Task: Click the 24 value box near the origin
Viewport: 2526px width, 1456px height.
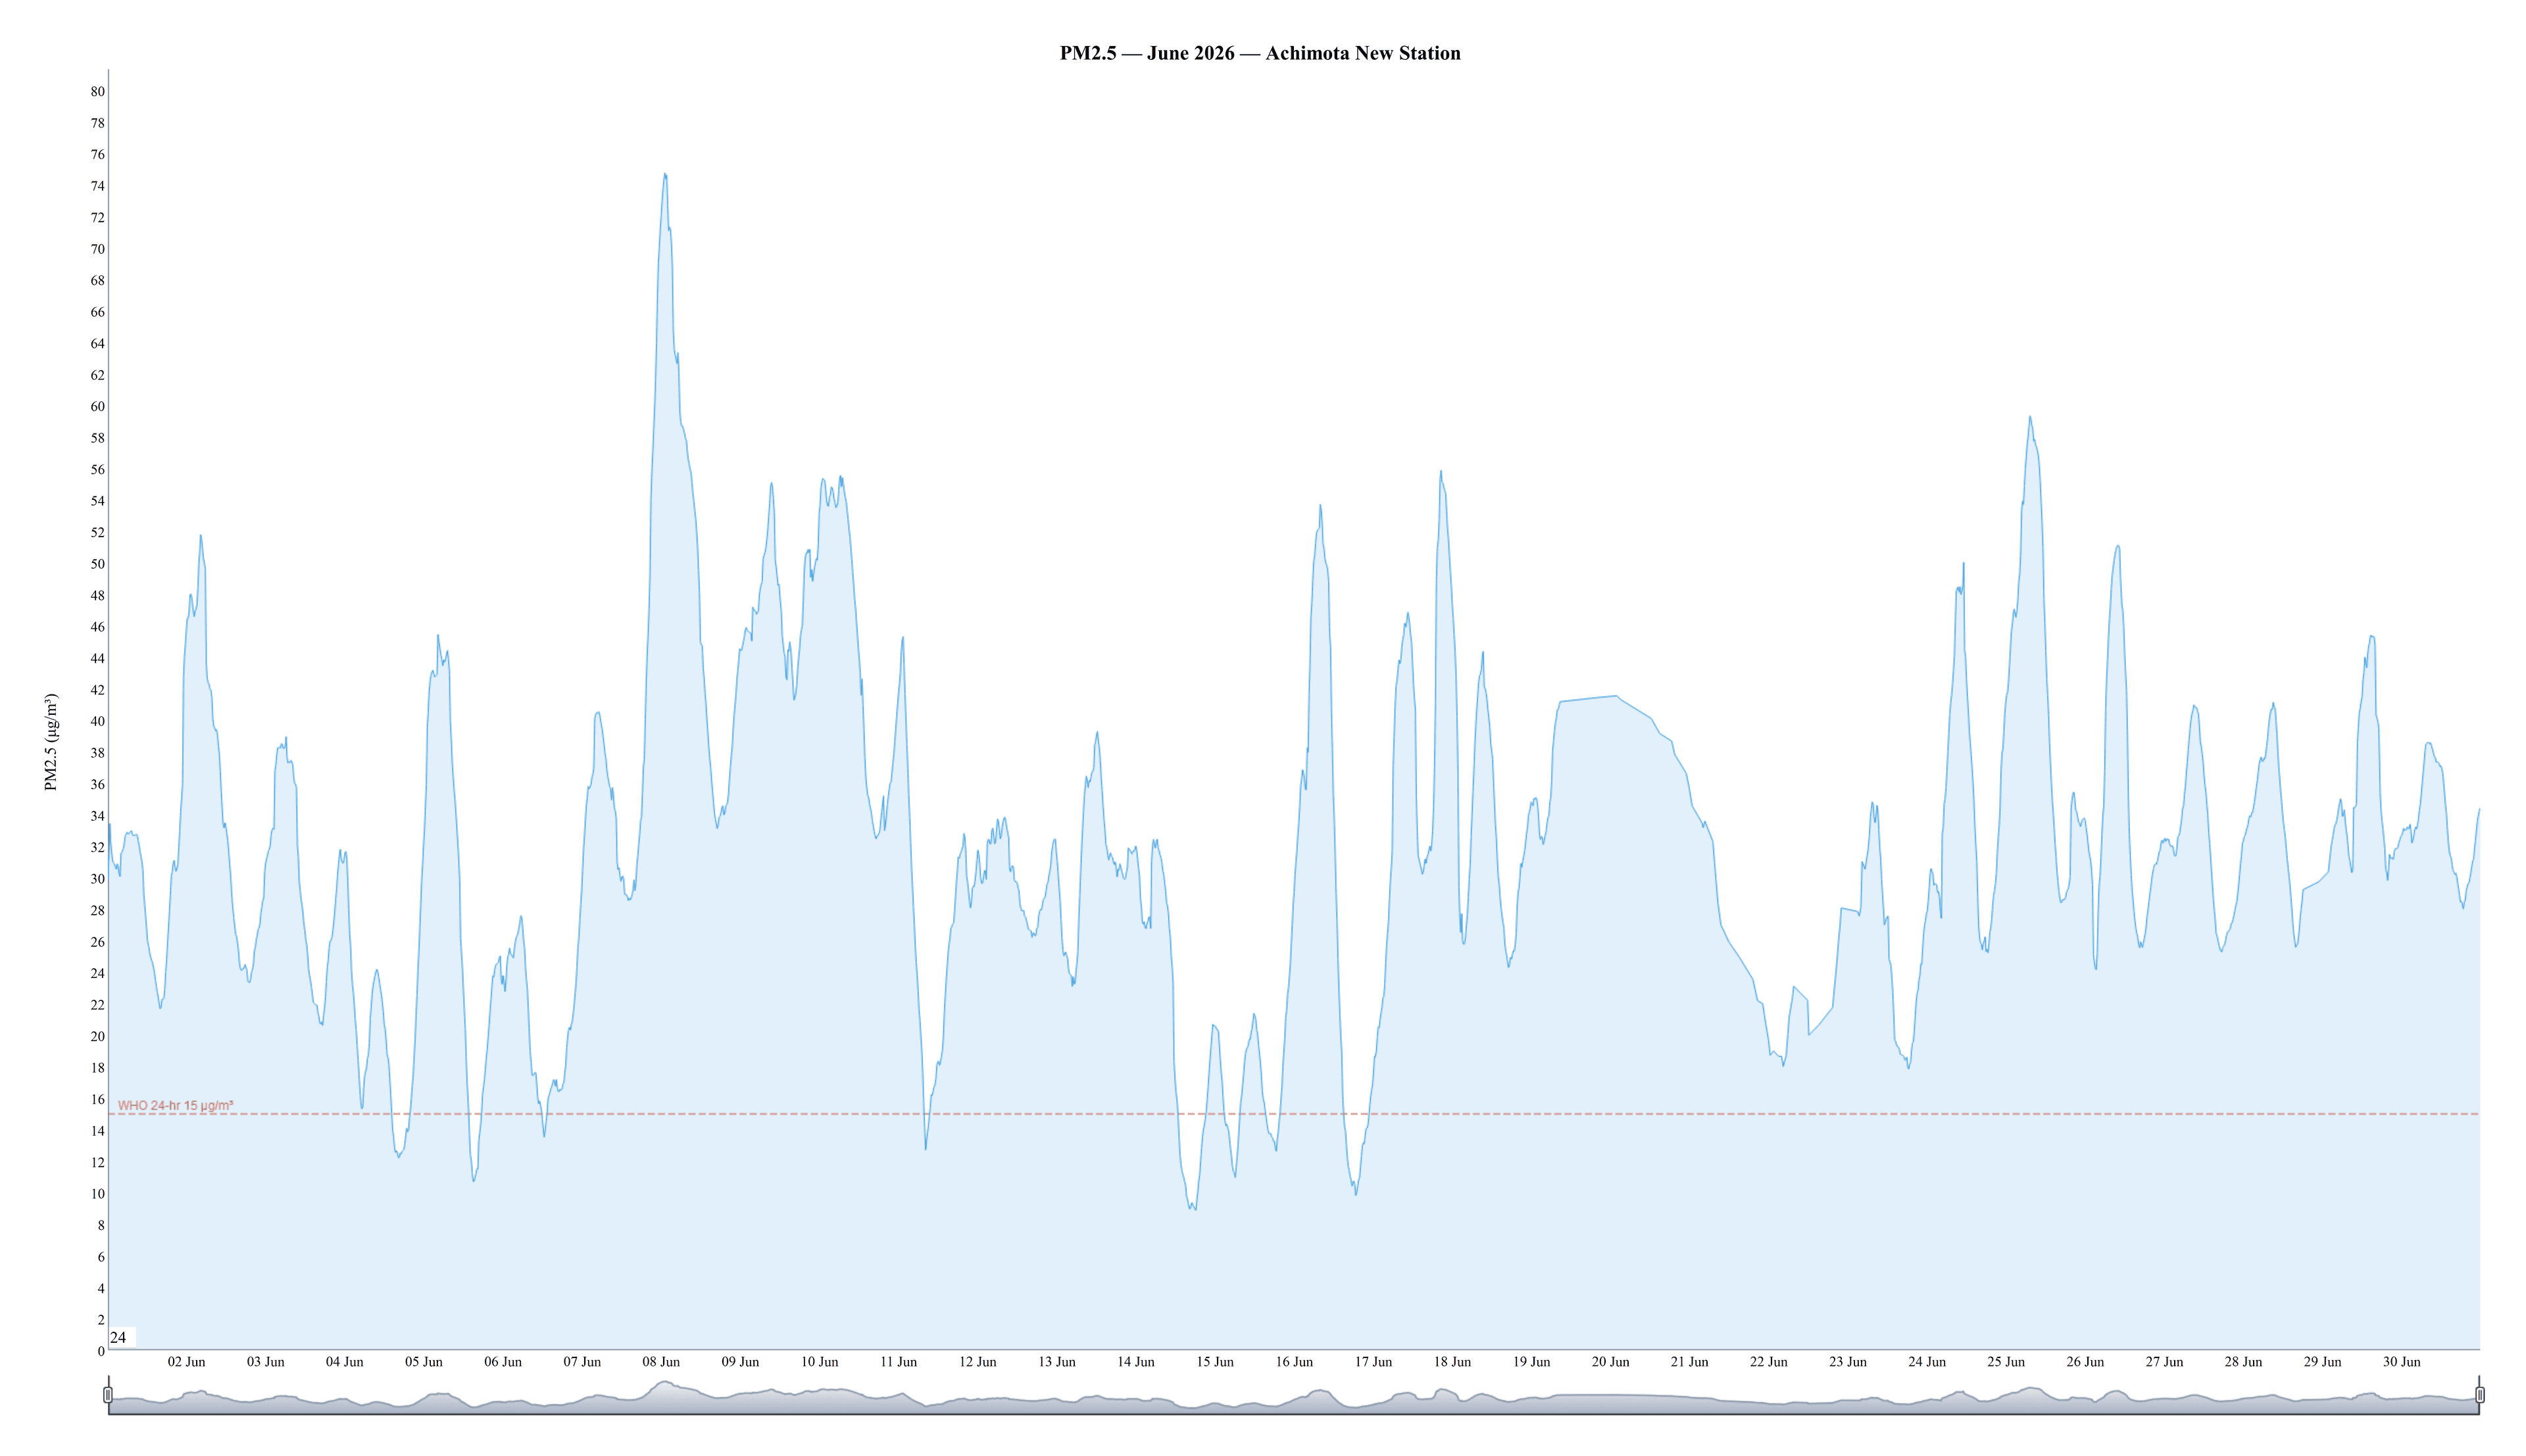Action: [120, 1337]
